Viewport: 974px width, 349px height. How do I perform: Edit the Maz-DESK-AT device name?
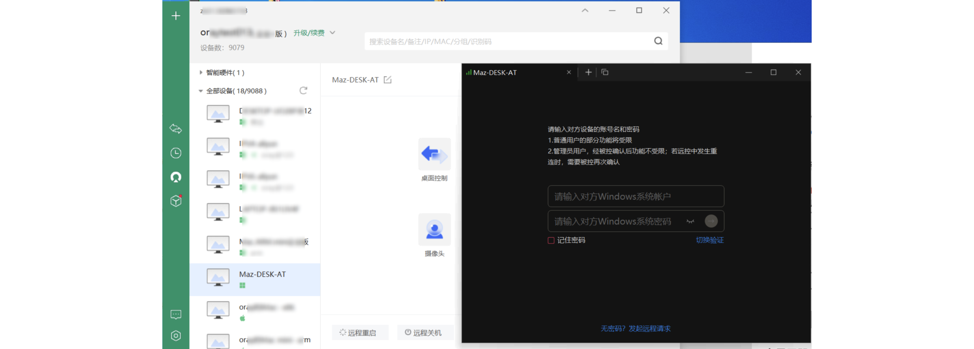coord(388,80)
